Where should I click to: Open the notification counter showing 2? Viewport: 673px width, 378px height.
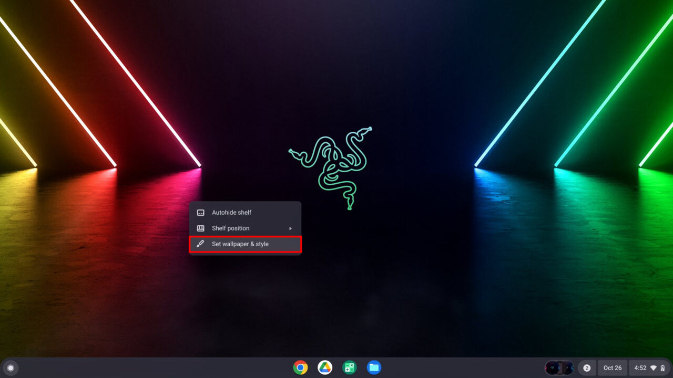(586, 367)
